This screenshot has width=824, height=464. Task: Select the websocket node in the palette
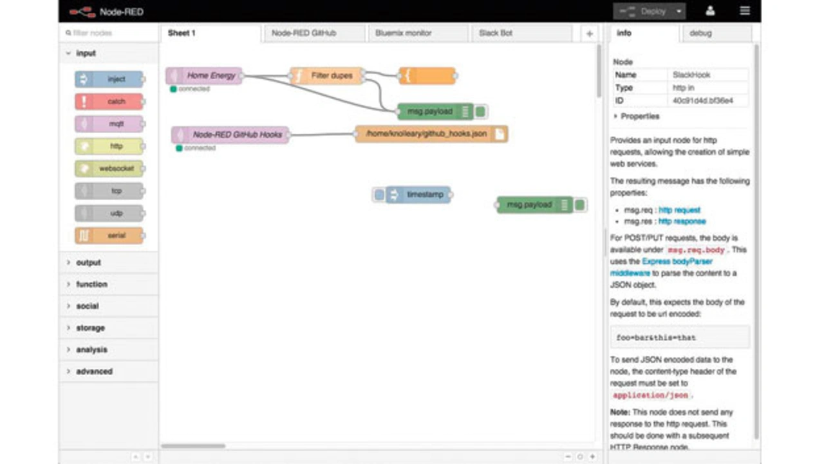pyautogui.click(x=109, y=169)
